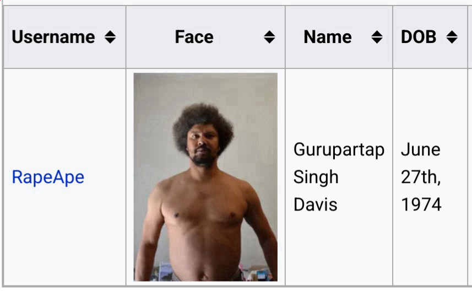Viewport: 472px width, 291px height.
Task: Select the Name column header text
Action: (x=328, y=37)
